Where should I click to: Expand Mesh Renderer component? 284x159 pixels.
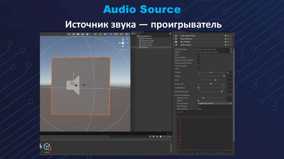pyautogui.click(x=174, y=39)
